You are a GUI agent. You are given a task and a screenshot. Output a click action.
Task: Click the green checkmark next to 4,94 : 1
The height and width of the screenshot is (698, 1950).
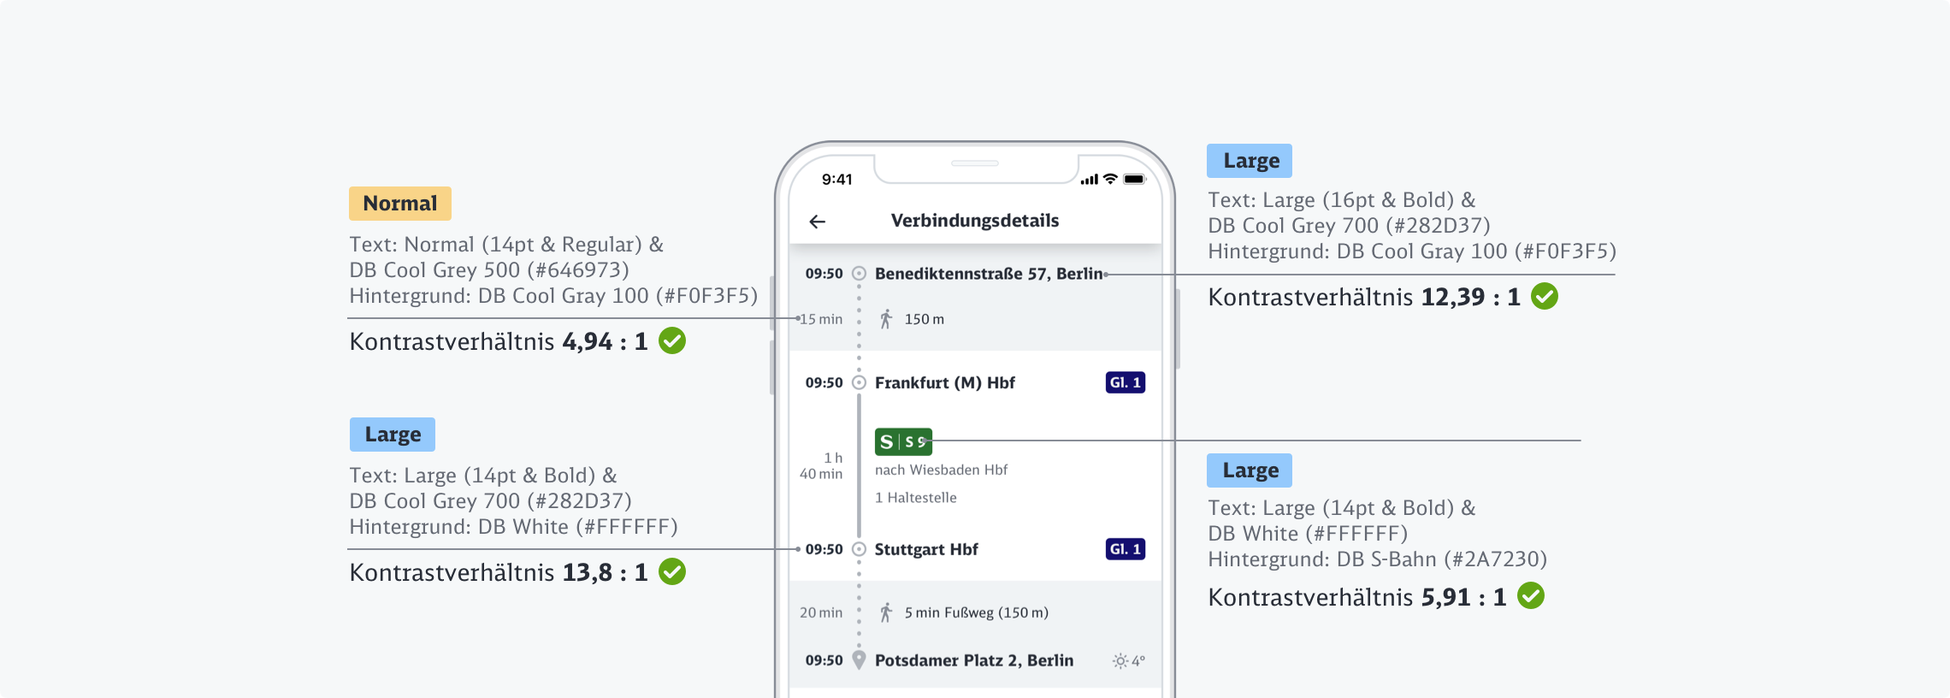[x=672, y=341]
